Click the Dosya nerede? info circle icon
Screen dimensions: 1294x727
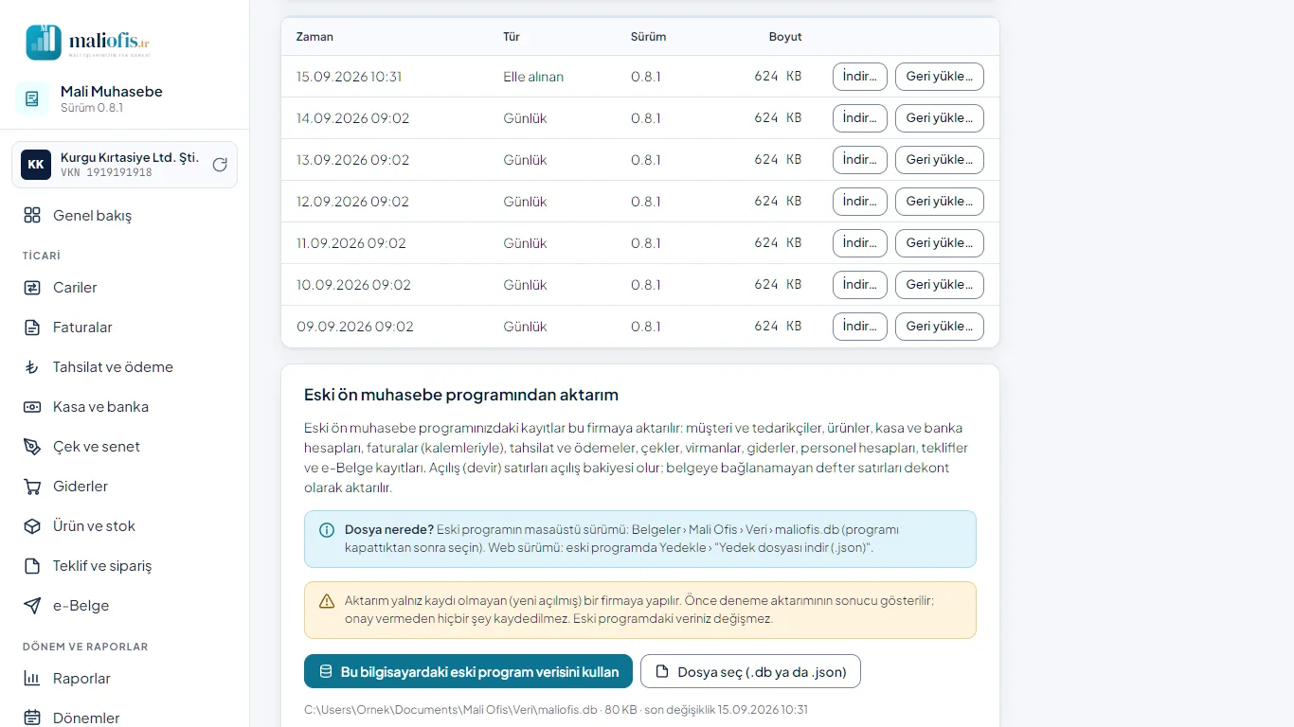coord(327,530)
